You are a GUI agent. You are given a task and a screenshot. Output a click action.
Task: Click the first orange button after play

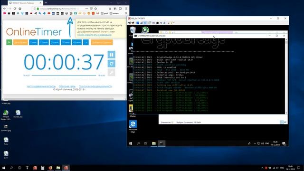[x=20, y=42]
